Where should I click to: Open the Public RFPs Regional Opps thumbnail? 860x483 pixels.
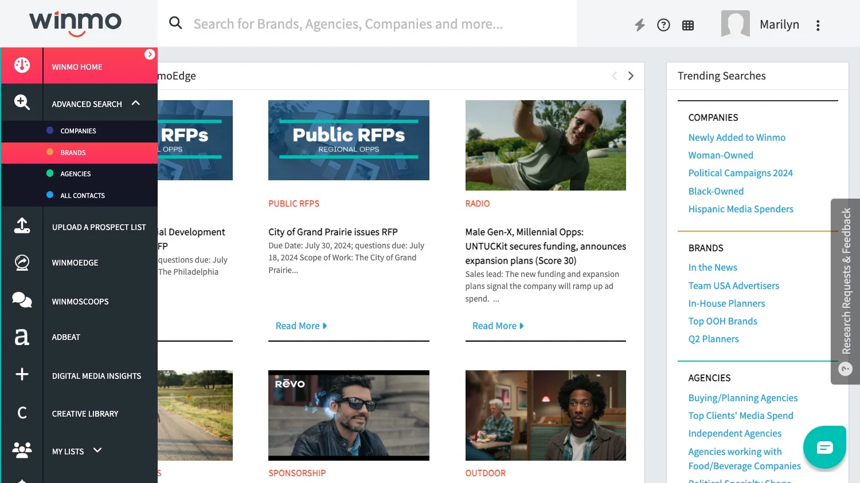(x=349, y=140)
